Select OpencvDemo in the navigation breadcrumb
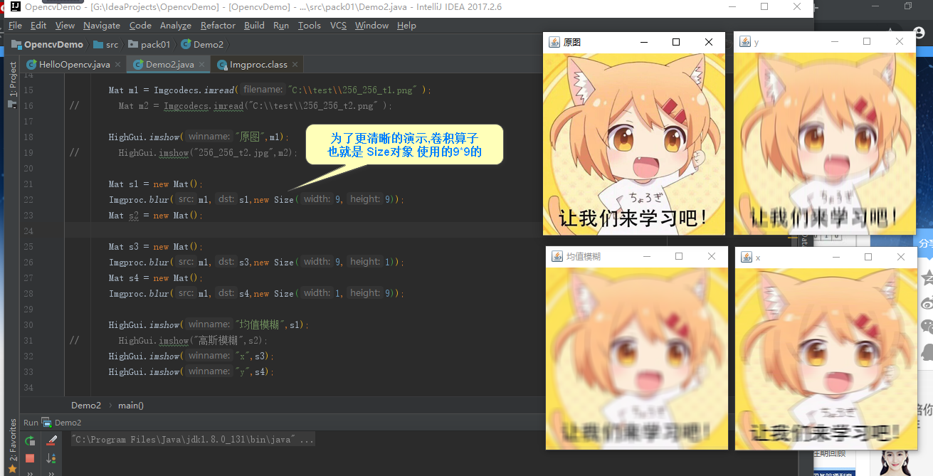Viewport: 933px width, 476px height. tap(47, 44)
